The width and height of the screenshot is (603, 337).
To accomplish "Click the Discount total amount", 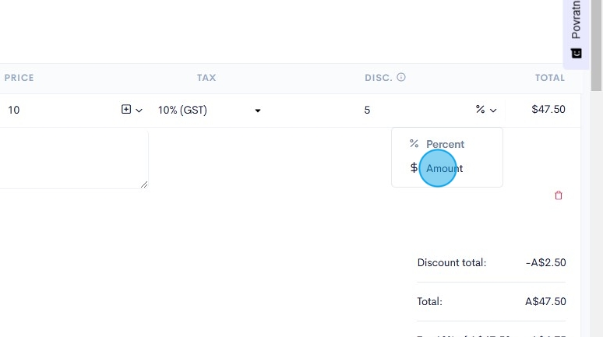I will point(545,262).
